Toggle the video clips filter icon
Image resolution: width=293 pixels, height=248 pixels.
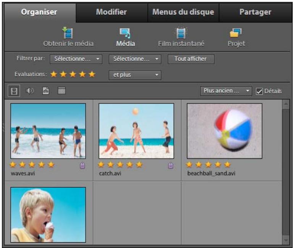coord(14,91)
